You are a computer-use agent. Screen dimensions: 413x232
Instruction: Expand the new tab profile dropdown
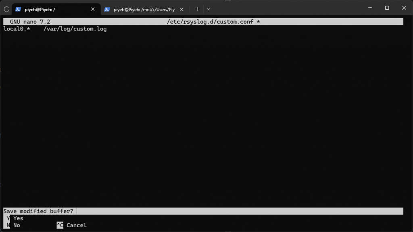pyautogui.click(x=209, y=9)
